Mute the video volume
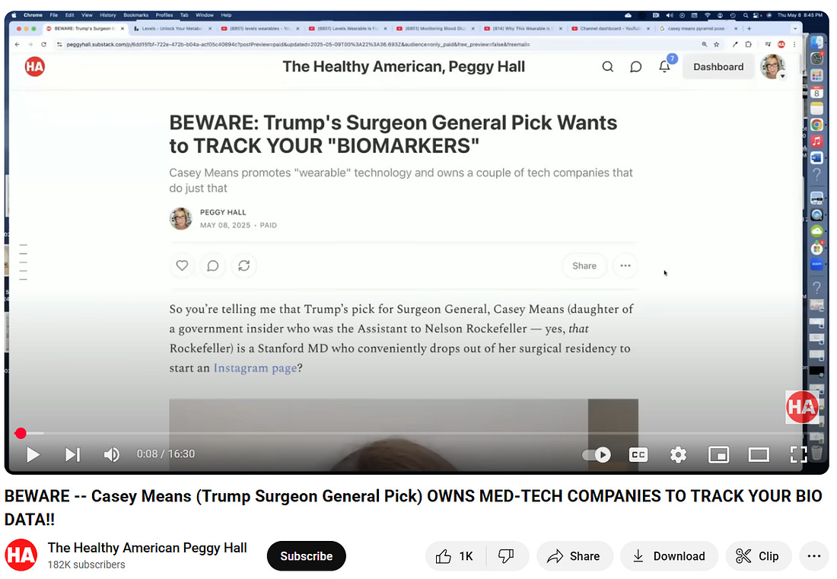This screenshot has height=579, width=837. [x=112, y=455]
